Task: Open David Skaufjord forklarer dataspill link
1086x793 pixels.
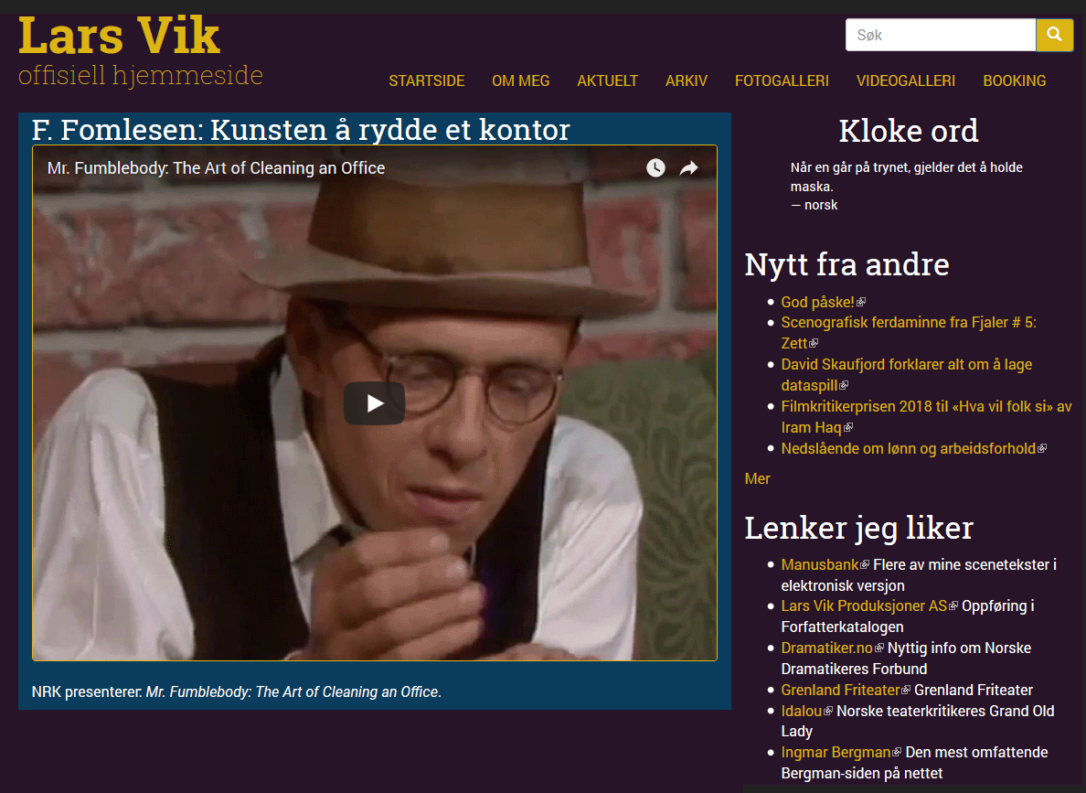Action: 907,375
